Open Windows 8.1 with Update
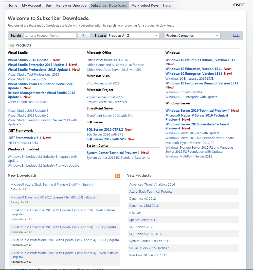Screen dimensions: 253x270 click(184, 92)
